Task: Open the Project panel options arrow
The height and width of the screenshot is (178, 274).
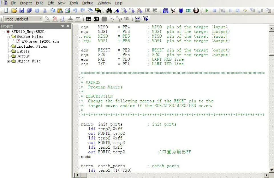Action: (63, 26)
